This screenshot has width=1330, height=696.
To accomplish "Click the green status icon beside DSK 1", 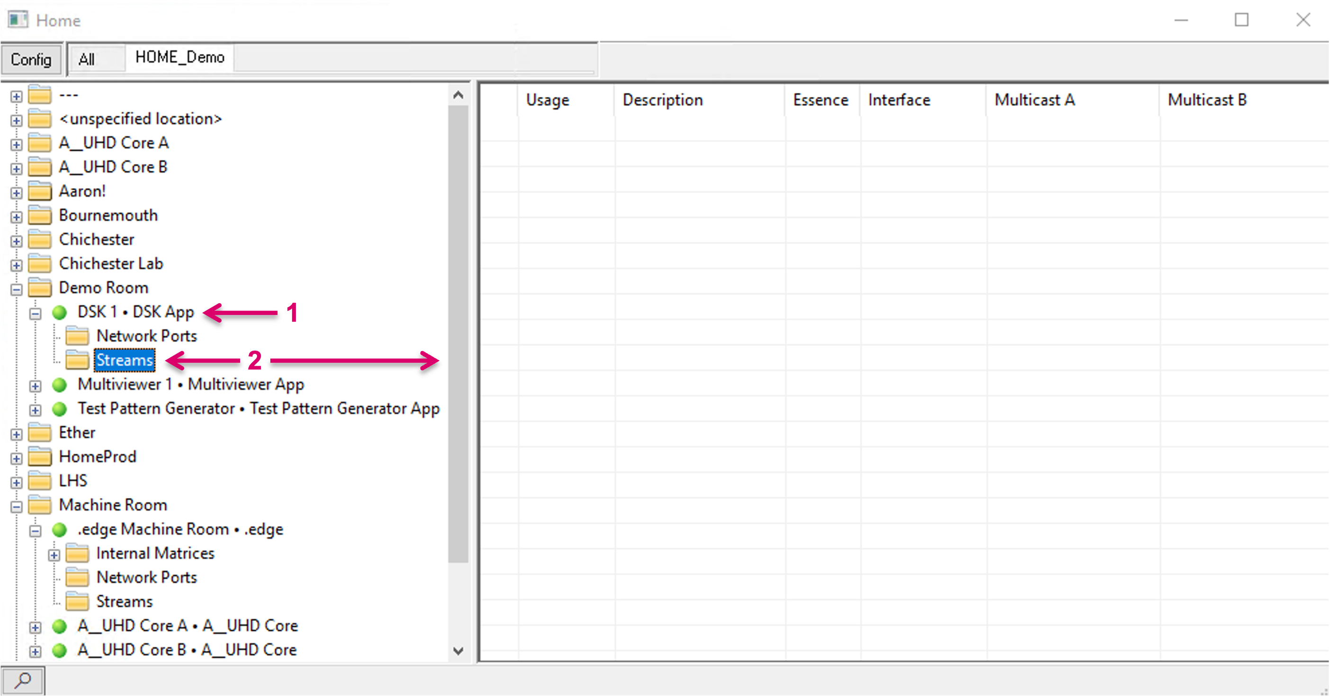I will pyautogui.click(x=60, y=312).
